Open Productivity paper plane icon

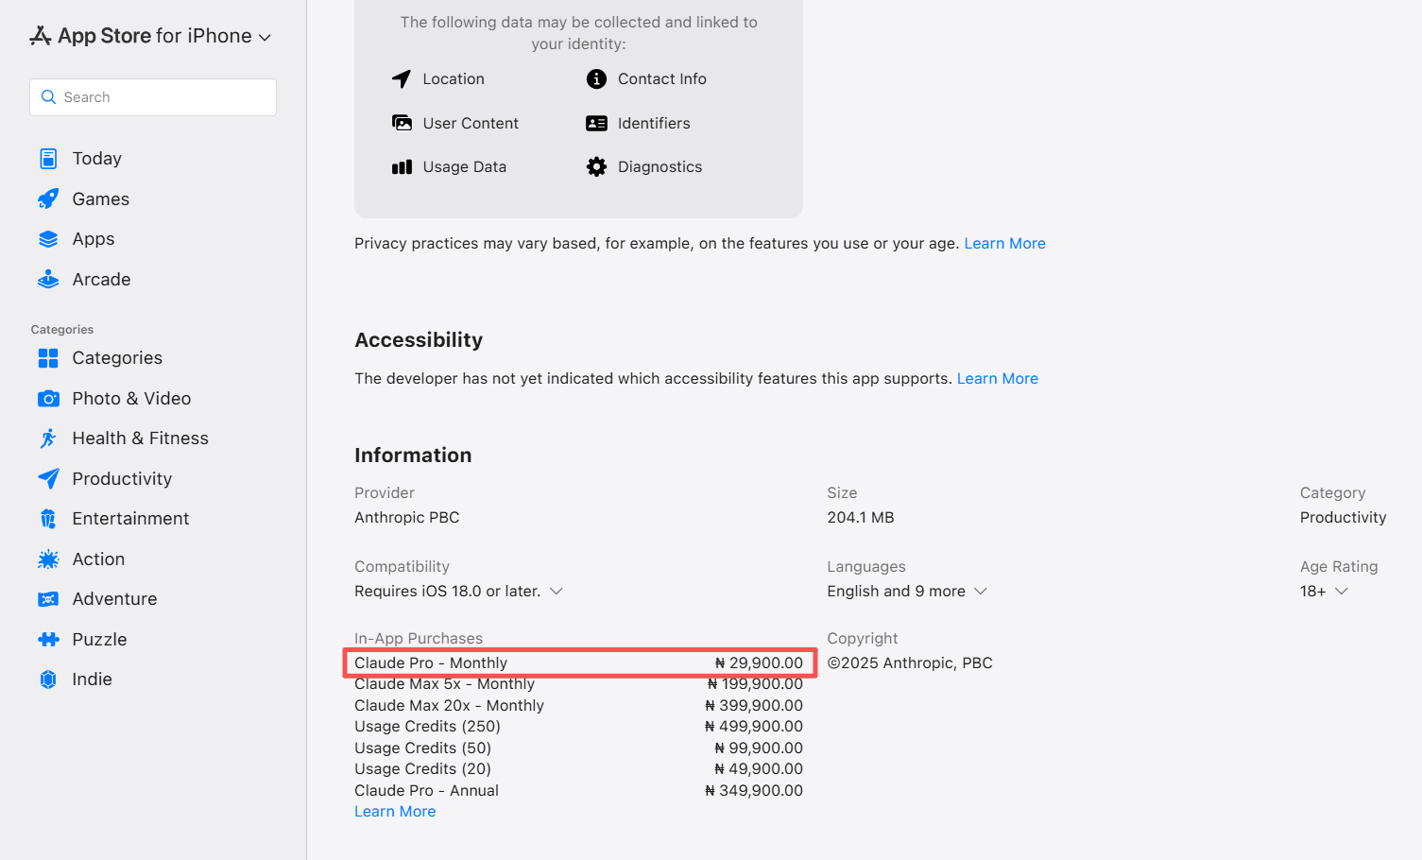coord(48,479)
